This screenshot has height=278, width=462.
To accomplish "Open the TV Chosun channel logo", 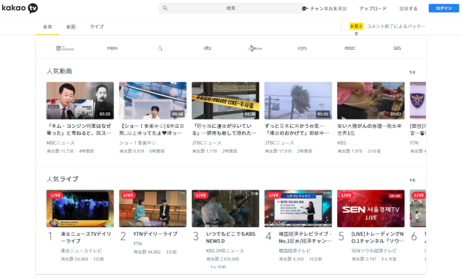I will 65,48.
